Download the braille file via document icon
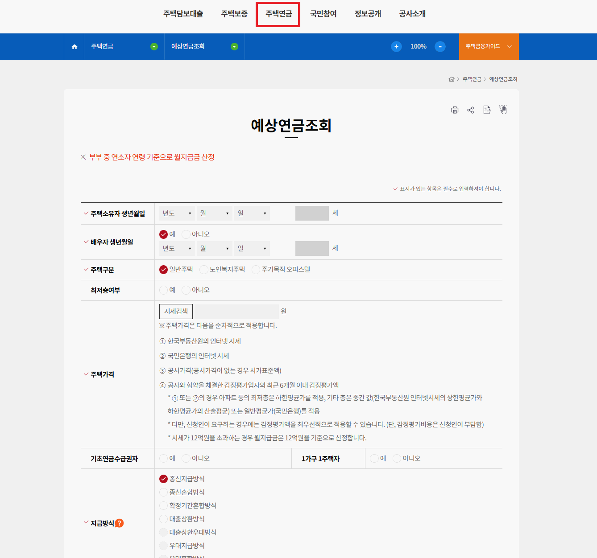Viewport: 597px width, 558px height. pyautogui.click(x=487, y=110)
